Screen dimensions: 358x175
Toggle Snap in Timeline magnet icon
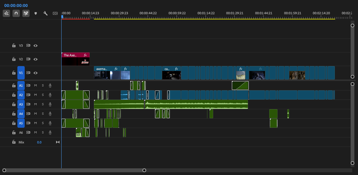click(16, 13)
